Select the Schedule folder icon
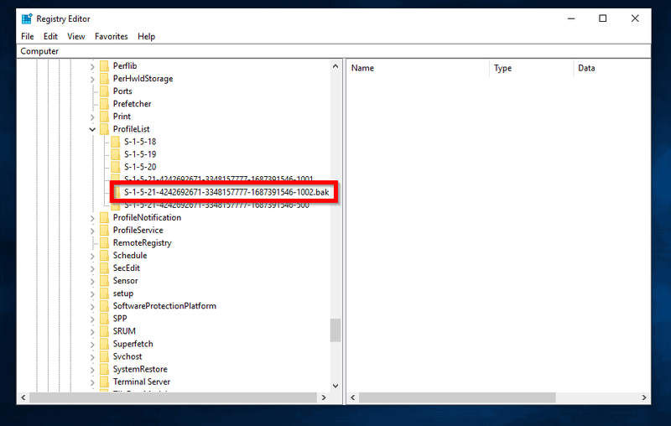This screenshot has height=426, width=671. [104, 255]
